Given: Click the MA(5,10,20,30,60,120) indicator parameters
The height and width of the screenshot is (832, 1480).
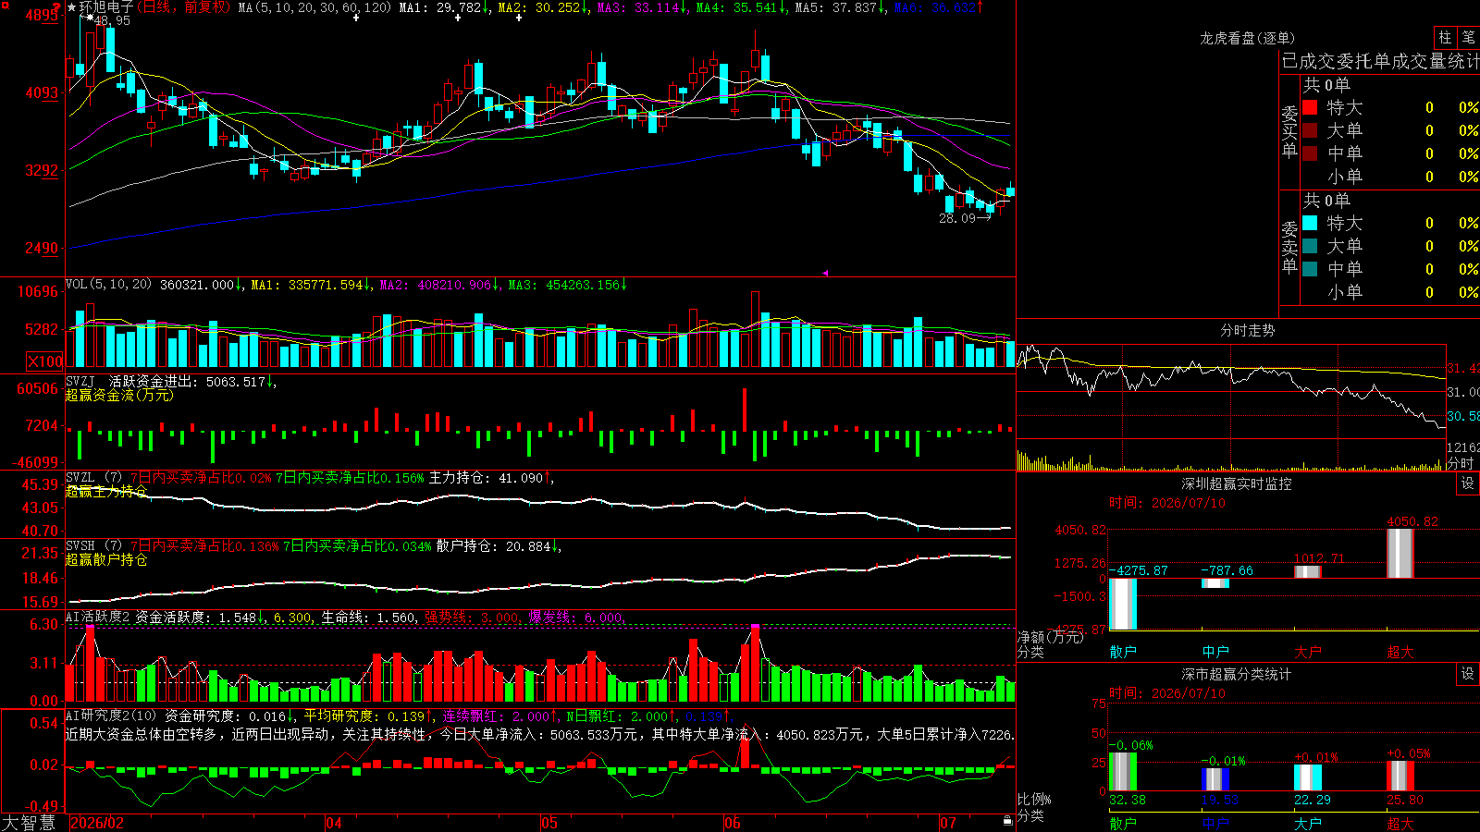Looking at the screenshot, I should [x=314, y=7].
